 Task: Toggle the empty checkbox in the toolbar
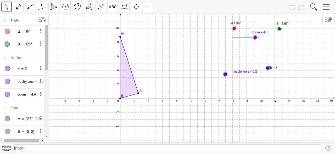tap(146, 4)
